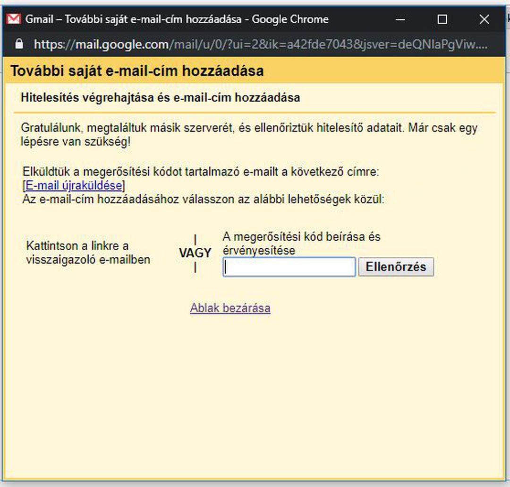Image resolution: width=510 pixels, height=487 pixels.
Task: Click the line 'Elküldtük a megerősítési kódot tartalmazó e-mailt'
Action: tap(201, 171)
